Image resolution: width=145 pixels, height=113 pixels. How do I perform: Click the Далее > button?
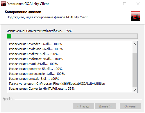click(105, 106)
